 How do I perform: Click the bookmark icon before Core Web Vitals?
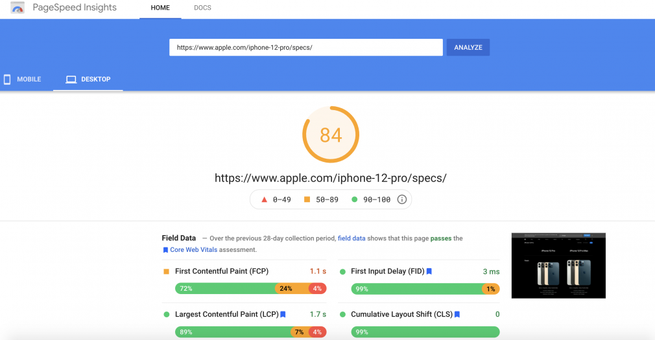[x=165, y=250]
